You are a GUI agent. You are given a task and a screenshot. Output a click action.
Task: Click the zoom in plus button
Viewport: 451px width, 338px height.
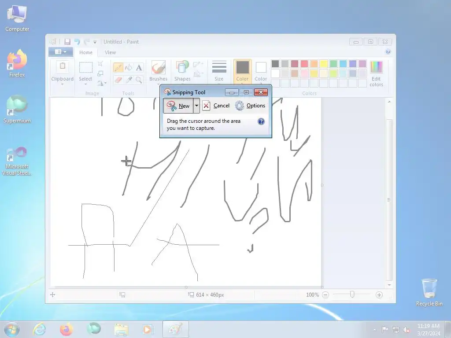point(379,295)
